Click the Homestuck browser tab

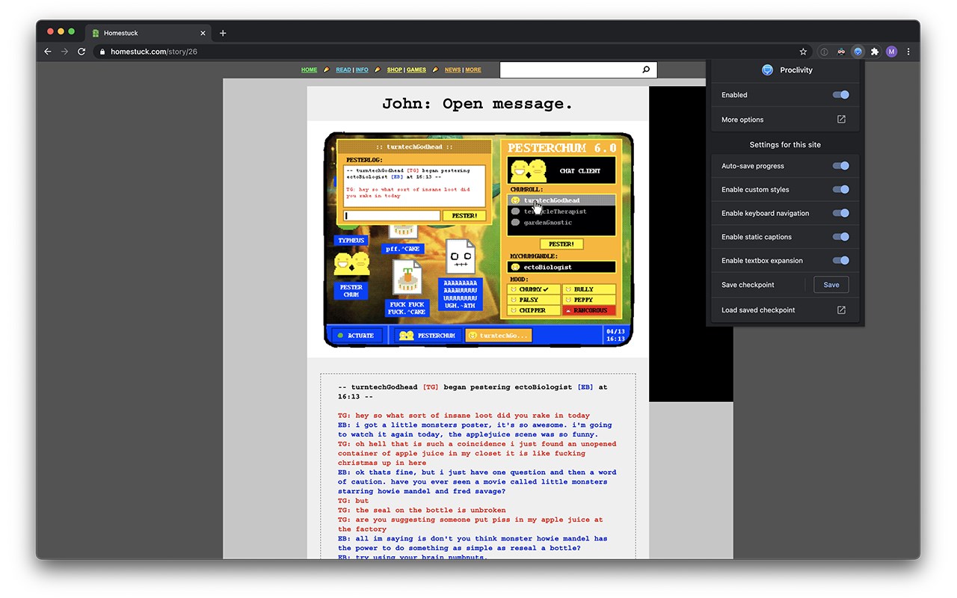point(148,33)
